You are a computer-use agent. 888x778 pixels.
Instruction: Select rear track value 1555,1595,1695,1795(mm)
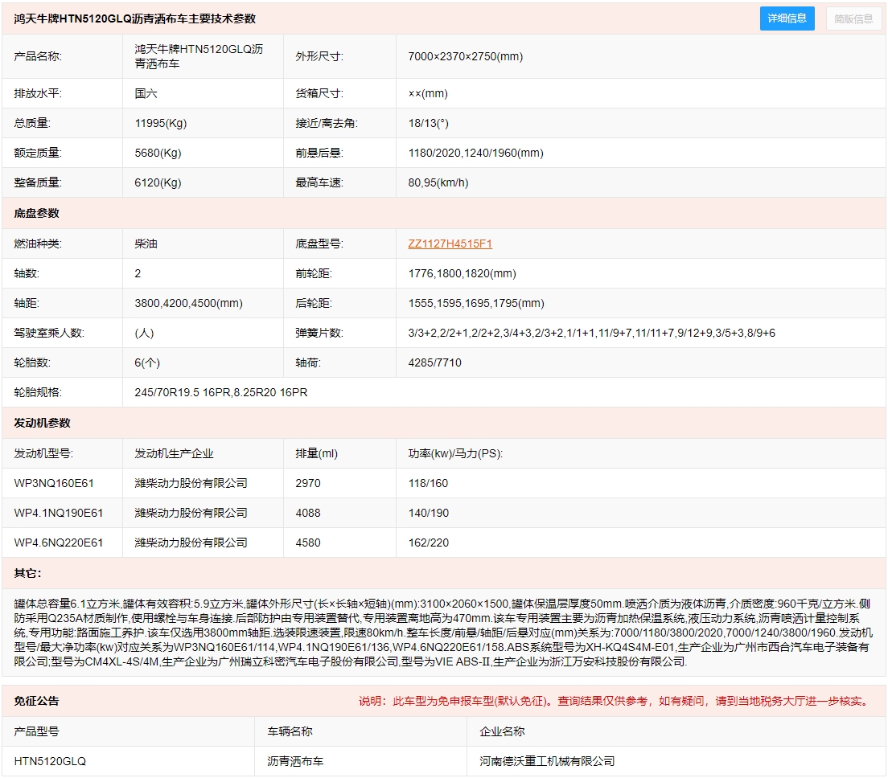[476, 303]
